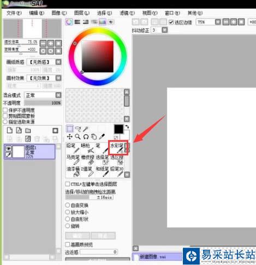Hide 图层1 using eye icon

[x=8, y=149]
